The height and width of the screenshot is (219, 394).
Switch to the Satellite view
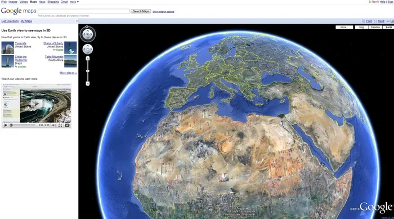point(375,27)
